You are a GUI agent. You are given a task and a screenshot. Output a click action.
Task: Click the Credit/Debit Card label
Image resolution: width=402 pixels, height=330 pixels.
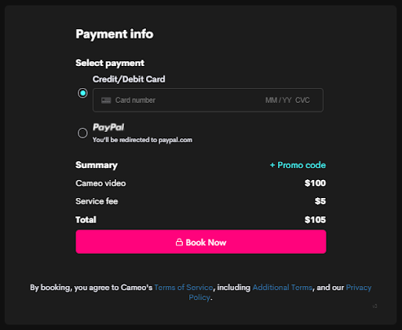click(x=129, y=79)
